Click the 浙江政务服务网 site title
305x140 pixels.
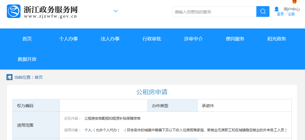click(x=50, y=10)
